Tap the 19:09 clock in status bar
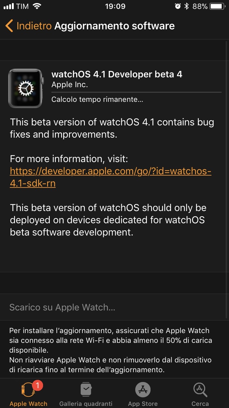Image resolution: width=229 pixels, height=408 pixels. click(x=115, y=6)
